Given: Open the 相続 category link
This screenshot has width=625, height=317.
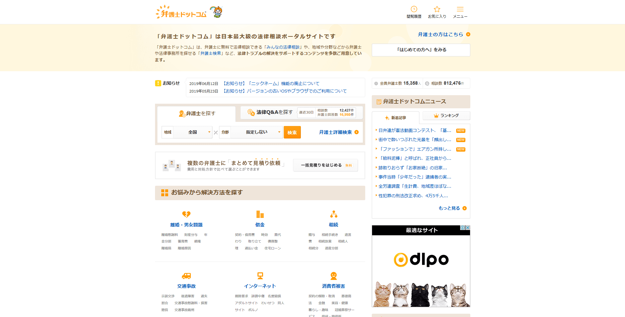Looking at the screenshot, I should coord(334,225).
